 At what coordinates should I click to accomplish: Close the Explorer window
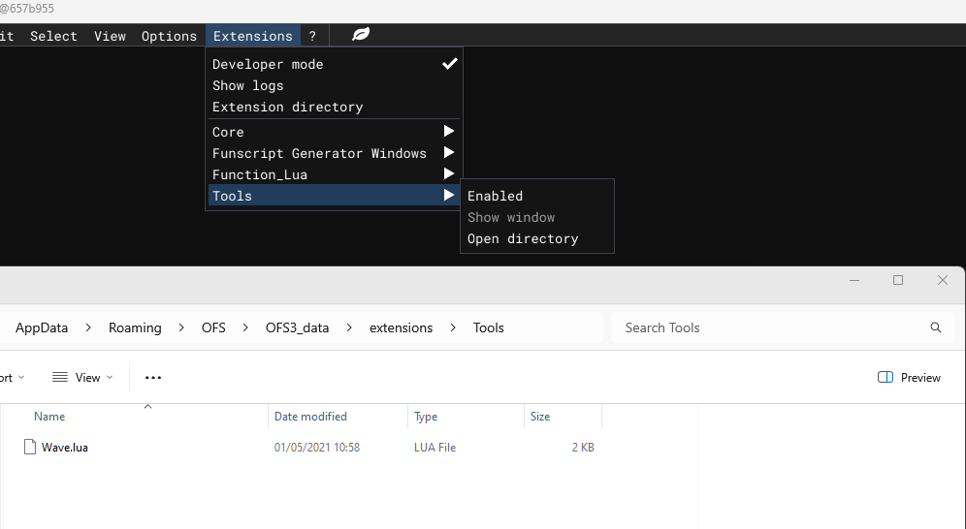943,281
